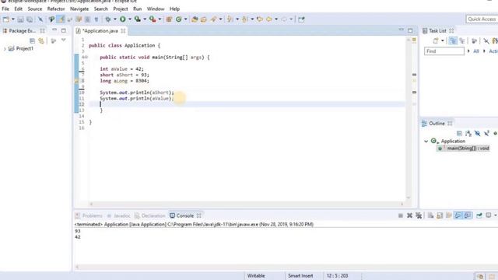Viewport: 498px width, 280px height.
Task: Open the Debug button dropdown arrow
Action: click(115, 19)
